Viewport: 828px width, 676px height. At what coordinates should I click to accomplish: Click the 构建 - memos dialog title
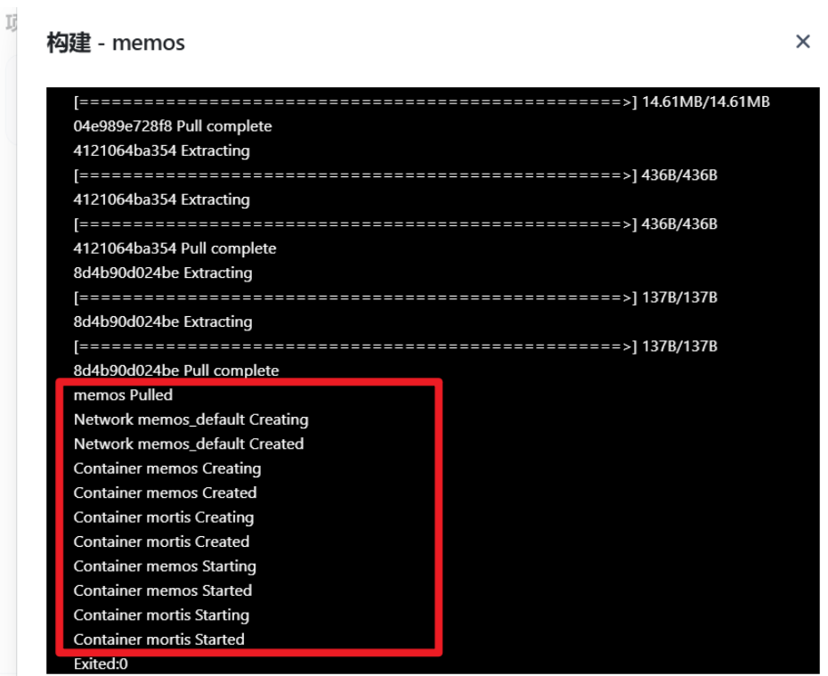[116, 43]
